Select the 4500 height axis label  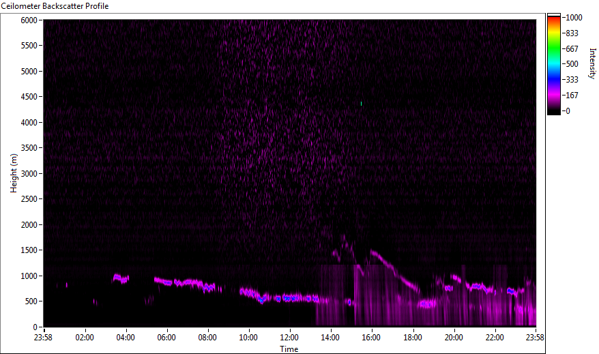tap(29, 97)
